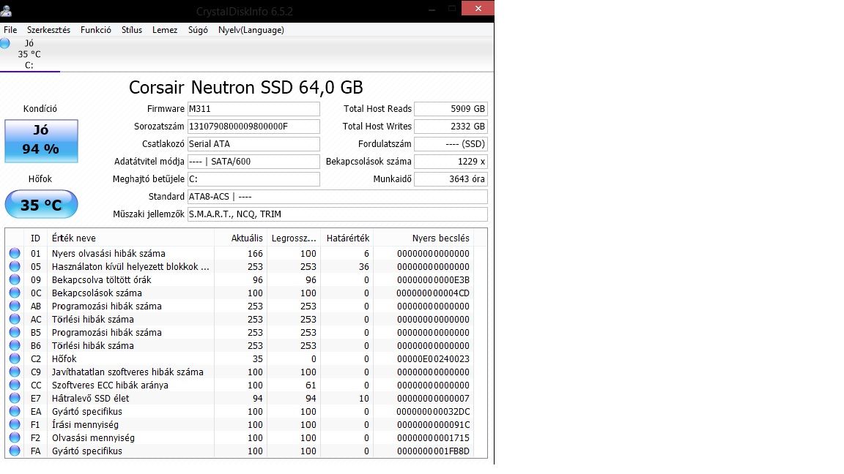This screenshot has height=474, width=844.
Task: Click Bekapcsolások száma value 1229 x
Action: pos(451,162)
